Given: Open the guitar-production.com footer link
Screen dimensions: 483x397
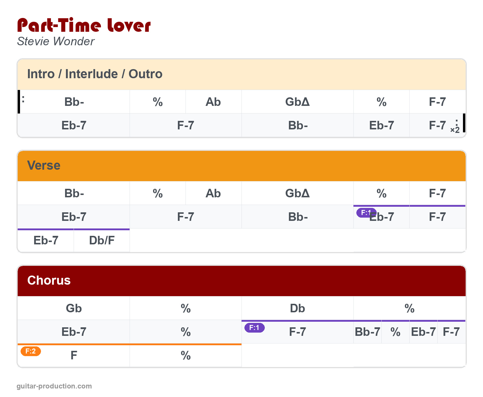Looking at the screenshot, I should [x=54, y=386].
